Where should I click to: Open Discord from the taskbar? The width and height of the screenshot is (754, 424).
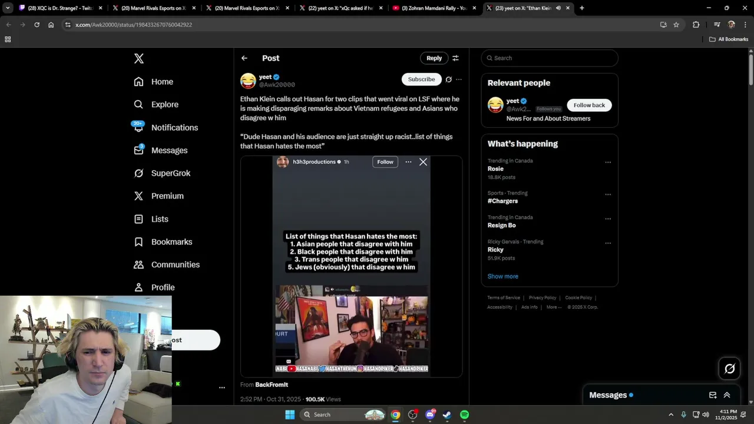[x=430, y=415]
